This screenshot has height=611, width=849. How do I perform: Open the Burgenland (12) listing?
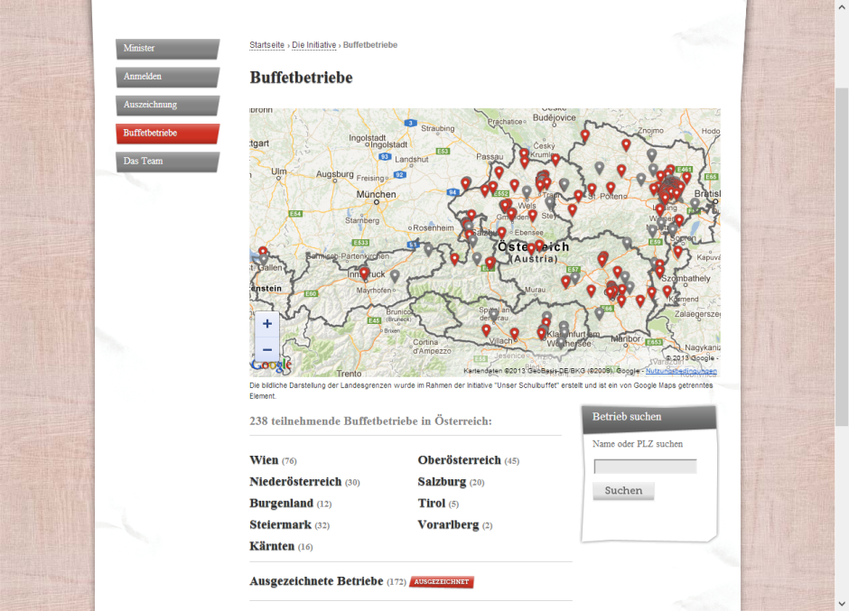[x=290, y=504]
